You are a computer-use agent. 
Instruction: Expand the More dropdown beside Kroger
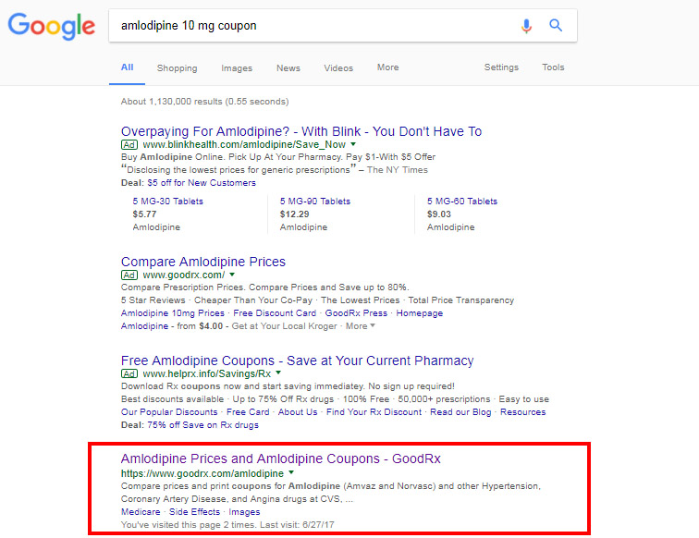click(361, 326)
